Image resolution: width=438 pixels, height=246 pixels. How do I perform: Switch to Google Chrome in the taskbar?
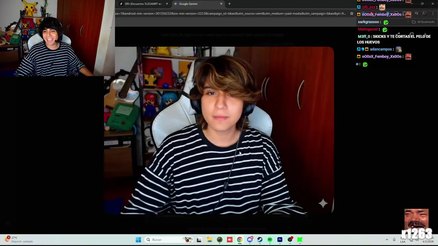coord(240,240)
